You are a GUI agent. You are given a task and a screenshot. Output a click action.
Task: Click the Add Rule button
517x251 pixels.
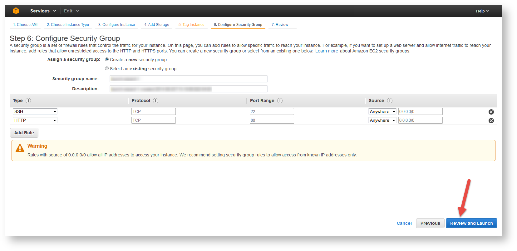pos(24,133)
